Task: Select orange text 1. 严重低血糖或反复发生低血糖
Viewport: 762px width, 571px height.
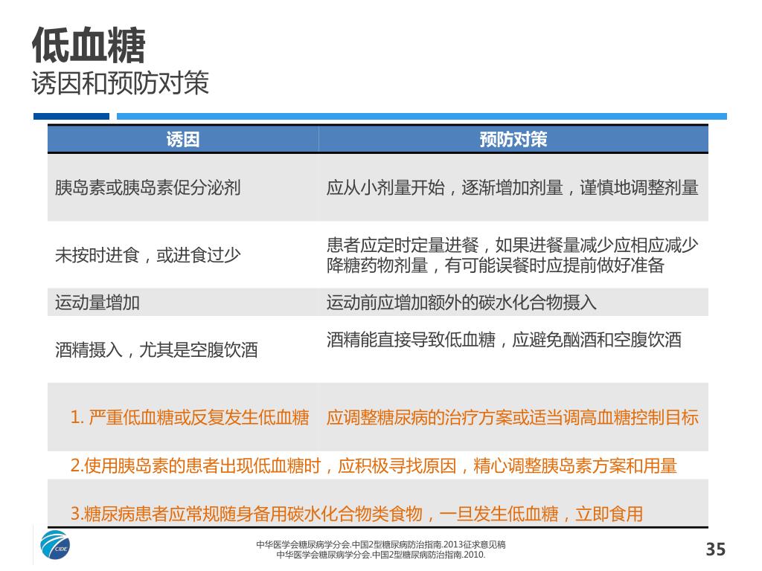Action: [190, 417]
